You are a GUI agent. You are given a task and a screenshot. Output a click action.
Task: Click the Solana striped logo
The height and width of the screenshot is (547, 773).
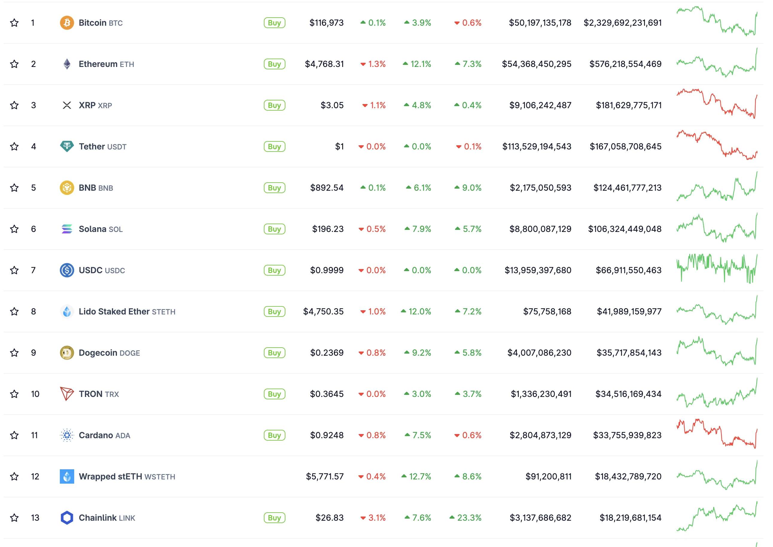[x=67, y=229]
